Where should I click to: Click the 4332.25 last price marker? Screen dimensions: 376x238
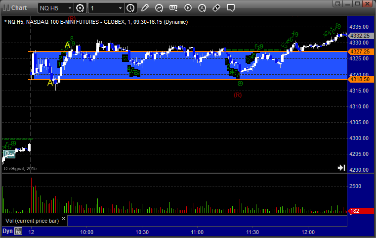coord(360,36)
